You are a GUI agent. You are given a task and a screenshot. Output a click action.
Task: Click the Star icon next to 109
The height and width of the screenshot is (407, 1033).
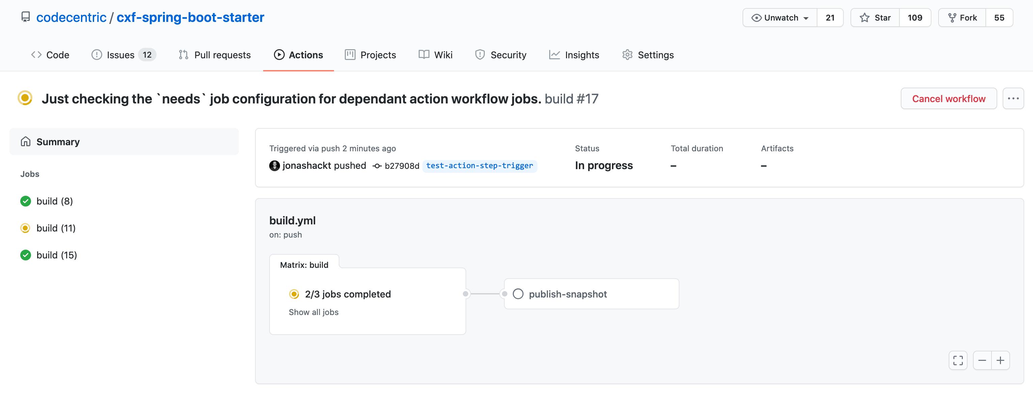864,17
